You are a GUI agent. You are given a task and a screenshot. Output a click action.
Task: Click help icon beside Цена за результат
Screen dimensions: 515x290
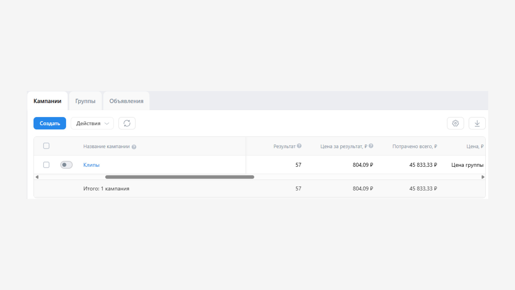click(371, 146)
